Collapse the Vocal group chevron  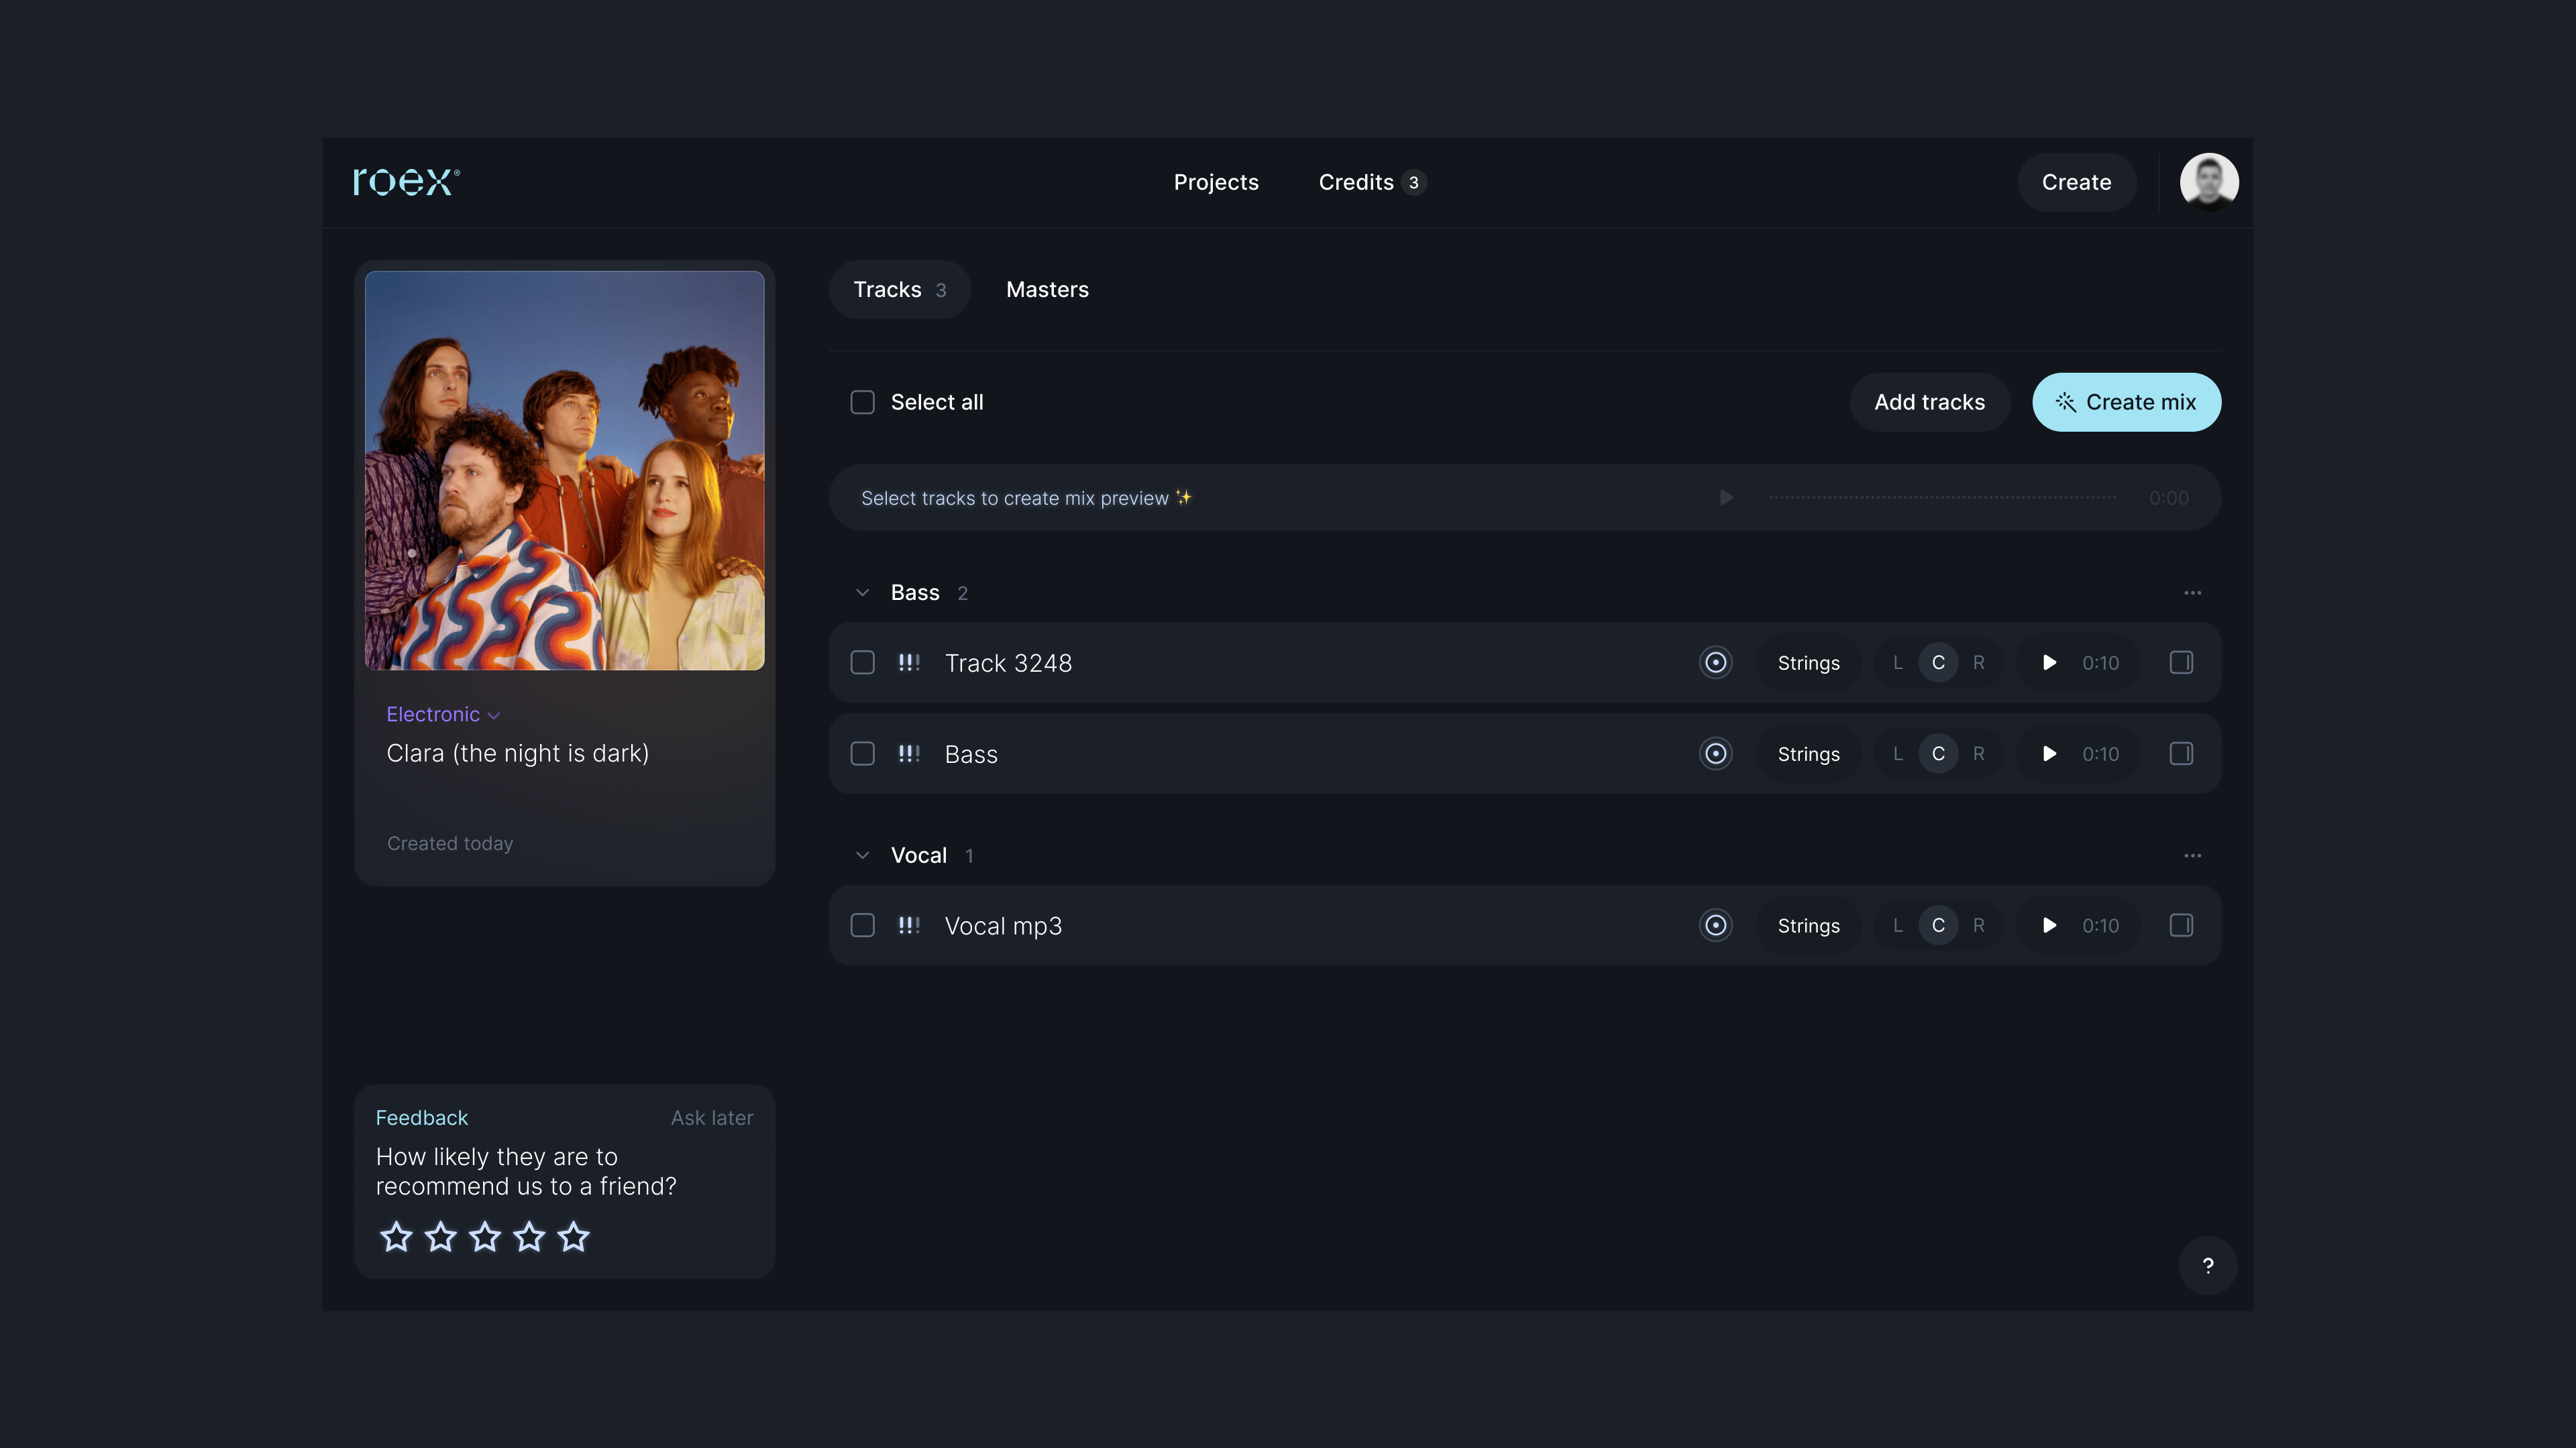862,855
